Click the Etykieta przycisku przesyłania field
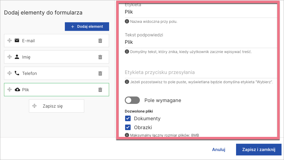 click(200, 72)
